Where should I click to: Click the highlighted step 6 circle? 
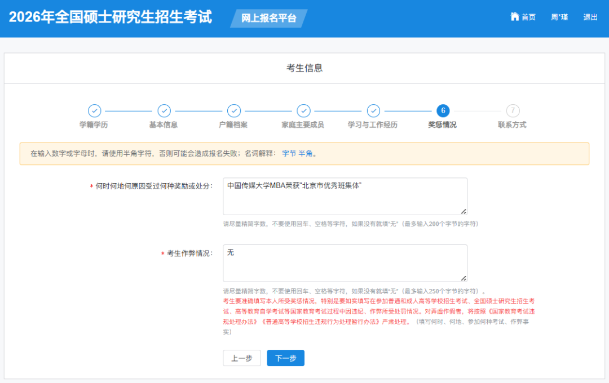pos(443,111)
